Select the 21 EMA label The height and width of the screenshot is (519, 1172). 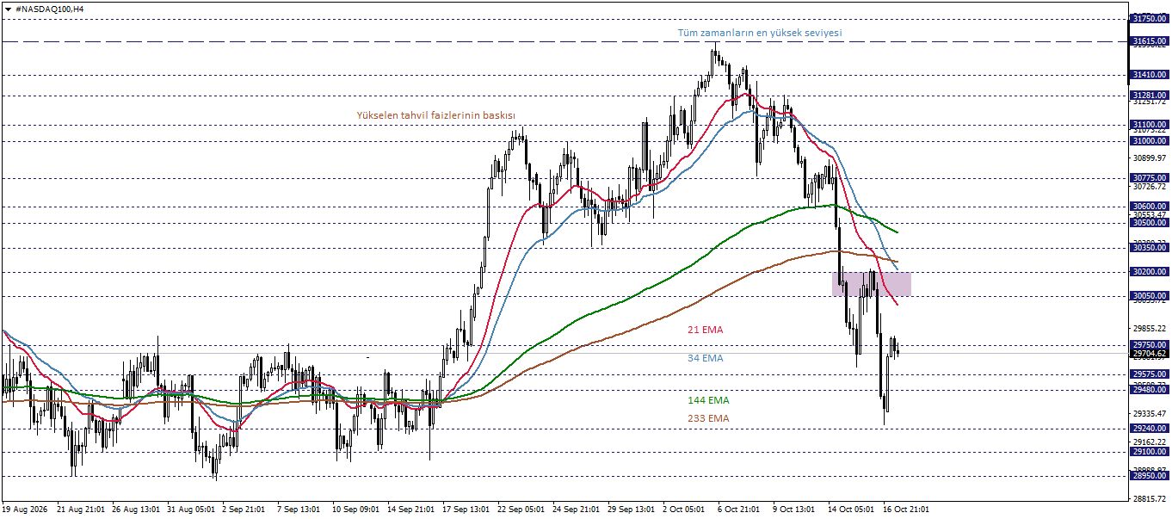[x=706, y=330]
